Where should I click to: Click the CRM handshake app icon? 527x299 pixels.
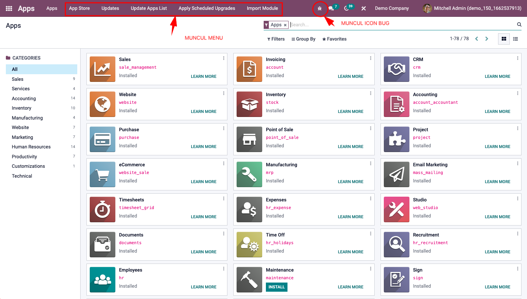tap(396, 69)
